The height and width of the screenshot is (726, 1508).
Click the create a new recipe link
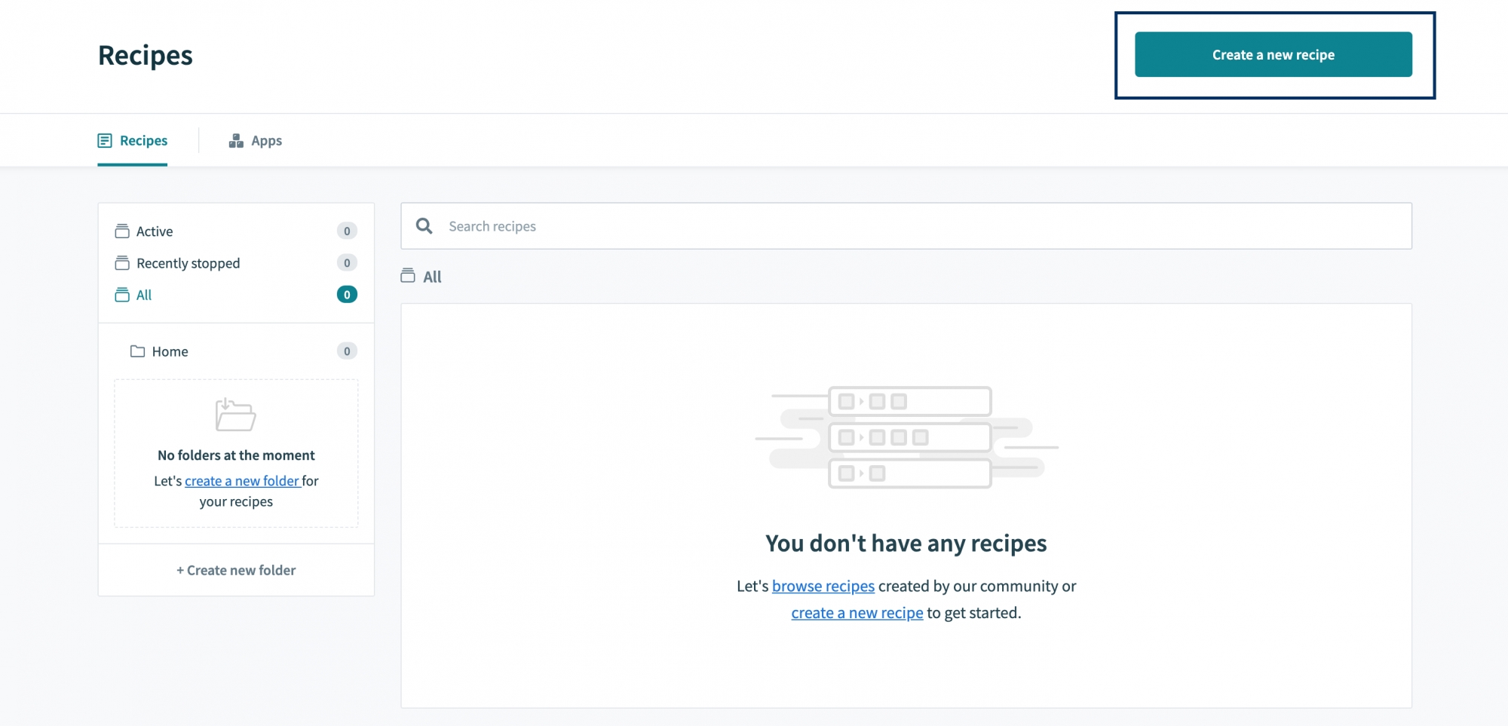tap(857, 613)
